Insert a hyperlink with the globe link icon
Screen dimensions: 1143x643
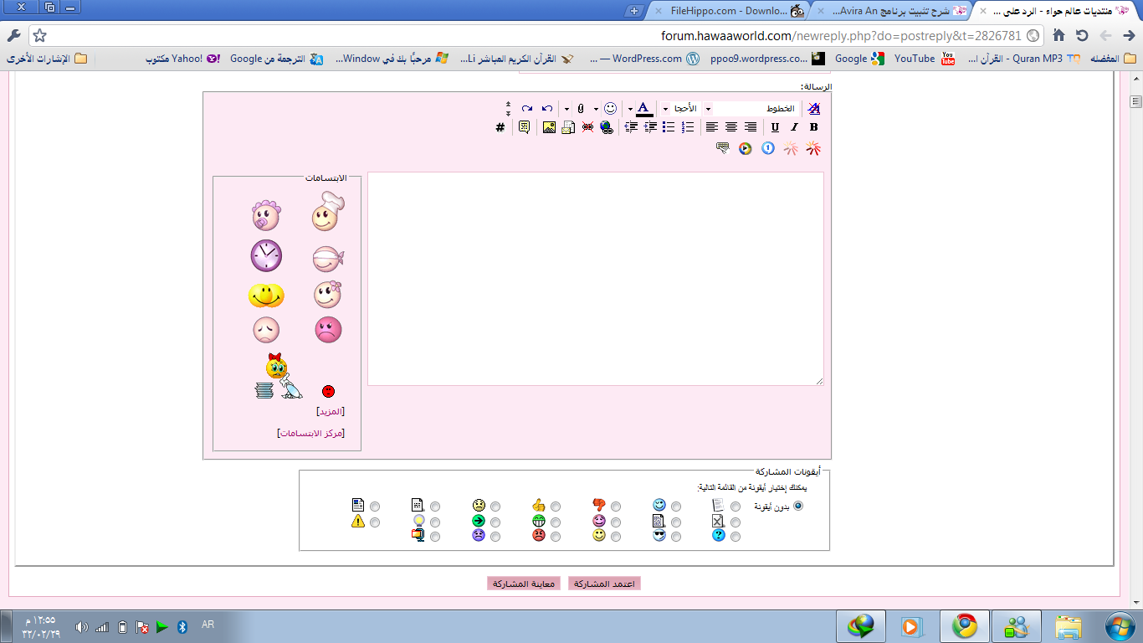(607, 127)
